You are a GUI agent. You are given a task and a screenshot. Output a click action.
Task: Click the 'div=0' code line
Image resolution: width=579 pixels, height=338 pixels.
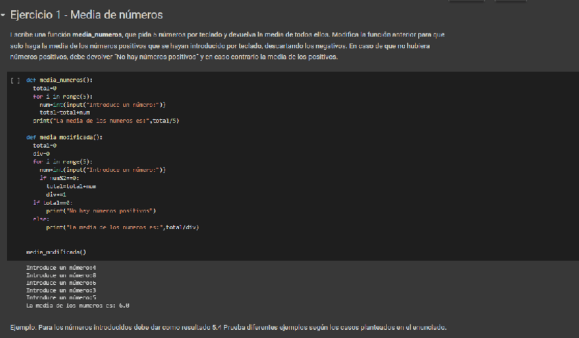pos(42,153)
